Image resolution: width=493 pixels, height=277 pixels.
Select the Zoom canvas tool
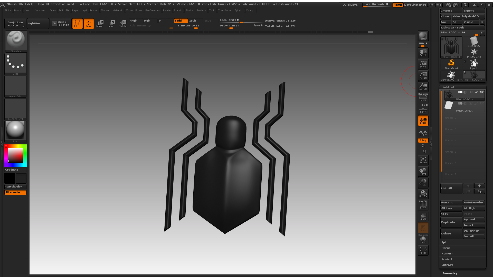[423, 64]
